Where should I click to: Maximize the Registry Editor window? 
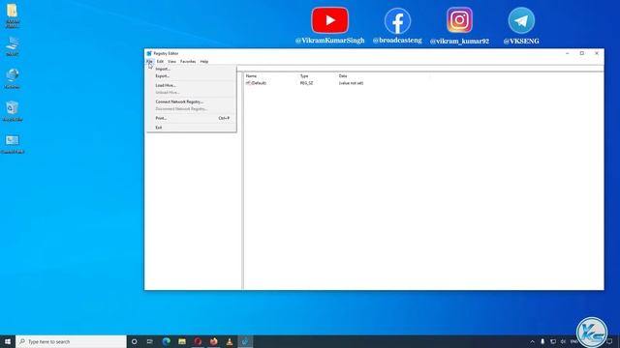point(582,53)
